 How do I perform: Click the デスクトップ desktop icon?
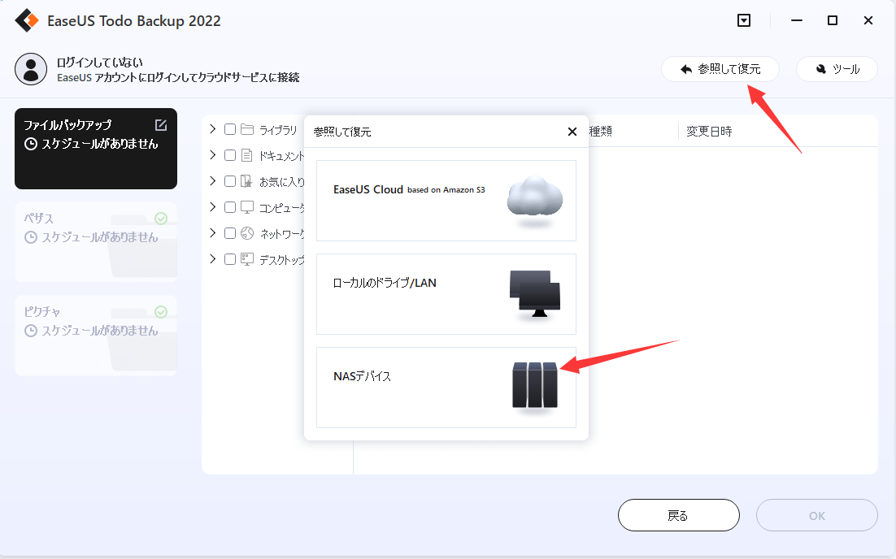(247, 259)
